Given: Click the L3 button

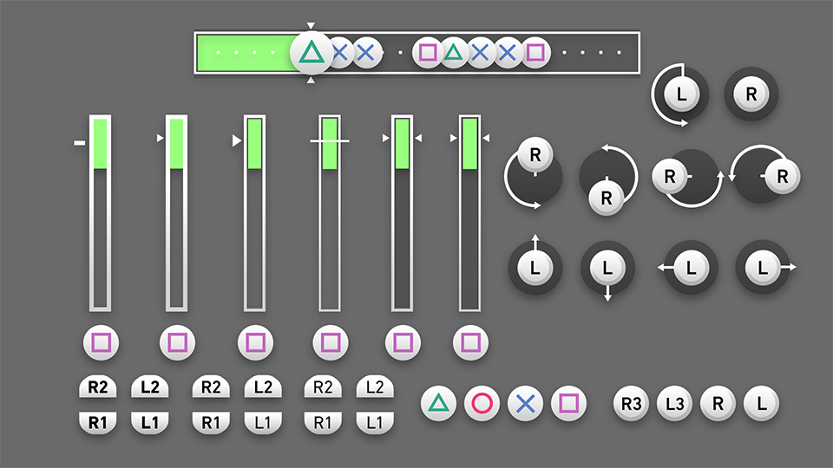Looking at the screenshot, I should point(675,404).
